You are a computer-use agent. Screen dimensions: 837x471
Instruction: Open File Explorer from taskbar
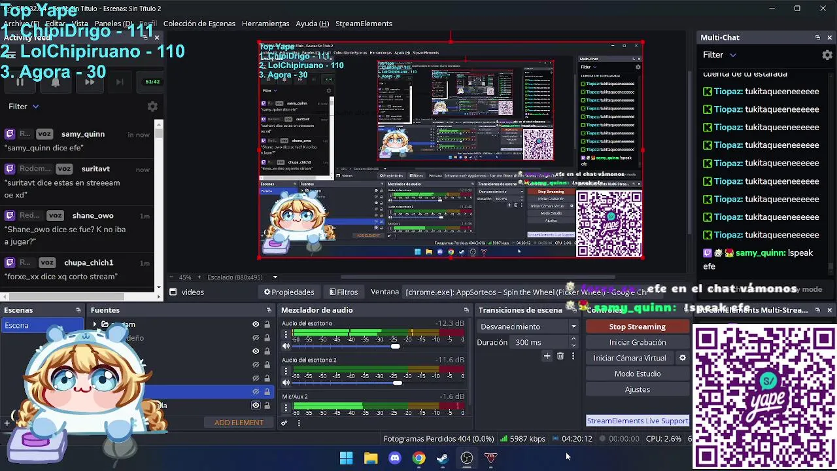click(x=371, y=458)
